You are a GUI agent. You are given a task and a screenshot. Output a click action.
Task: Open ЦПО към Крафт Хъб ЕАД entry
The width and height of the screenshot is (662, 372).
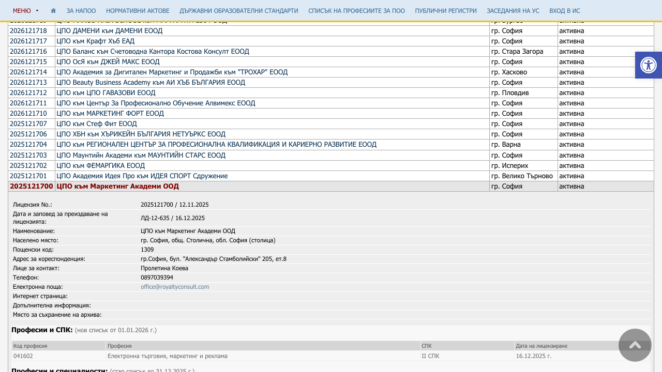(x=95, y=41)
